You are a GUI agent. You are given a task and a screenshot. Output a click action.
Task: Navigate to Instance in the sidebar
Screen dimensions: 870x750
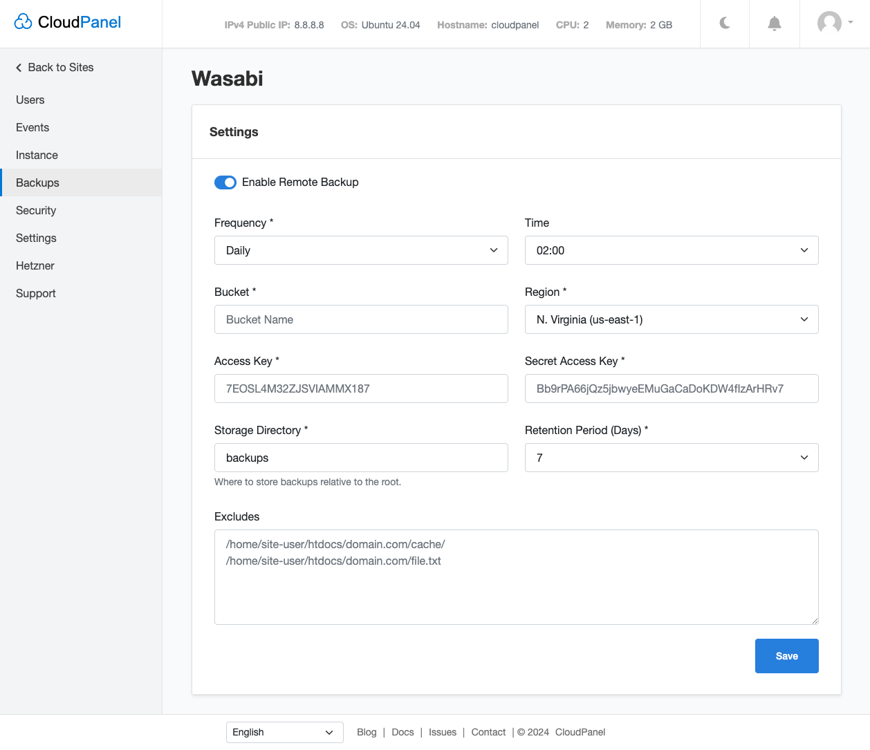(x=37, y=155)
